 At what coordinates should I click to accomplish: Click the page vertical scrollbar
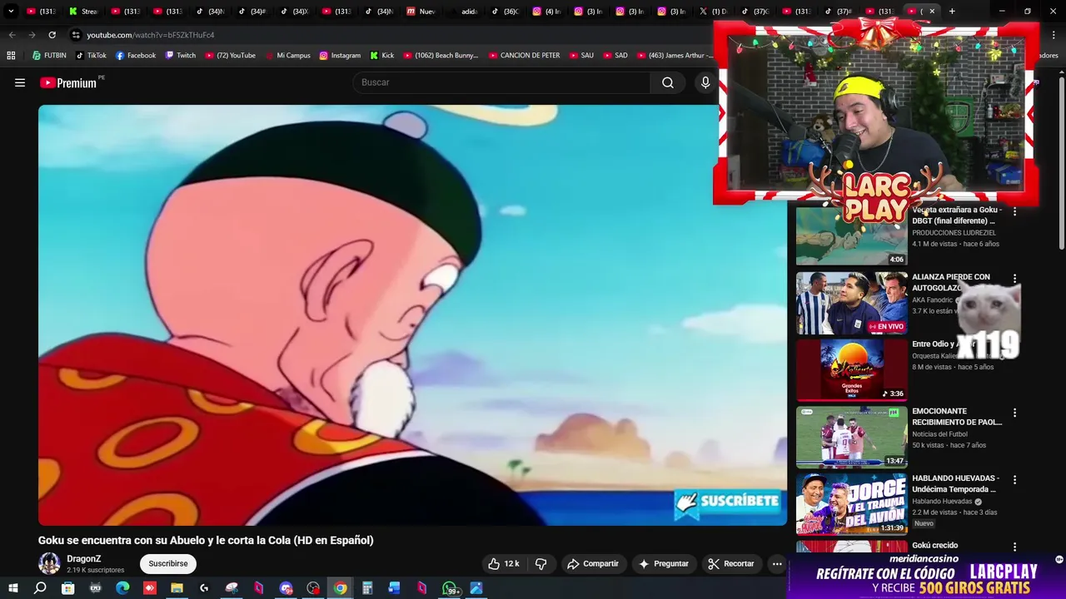click(x=1061, y=162)
